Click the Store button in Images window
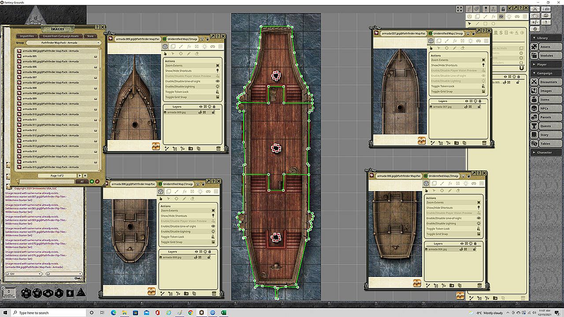 coord(90,36)
